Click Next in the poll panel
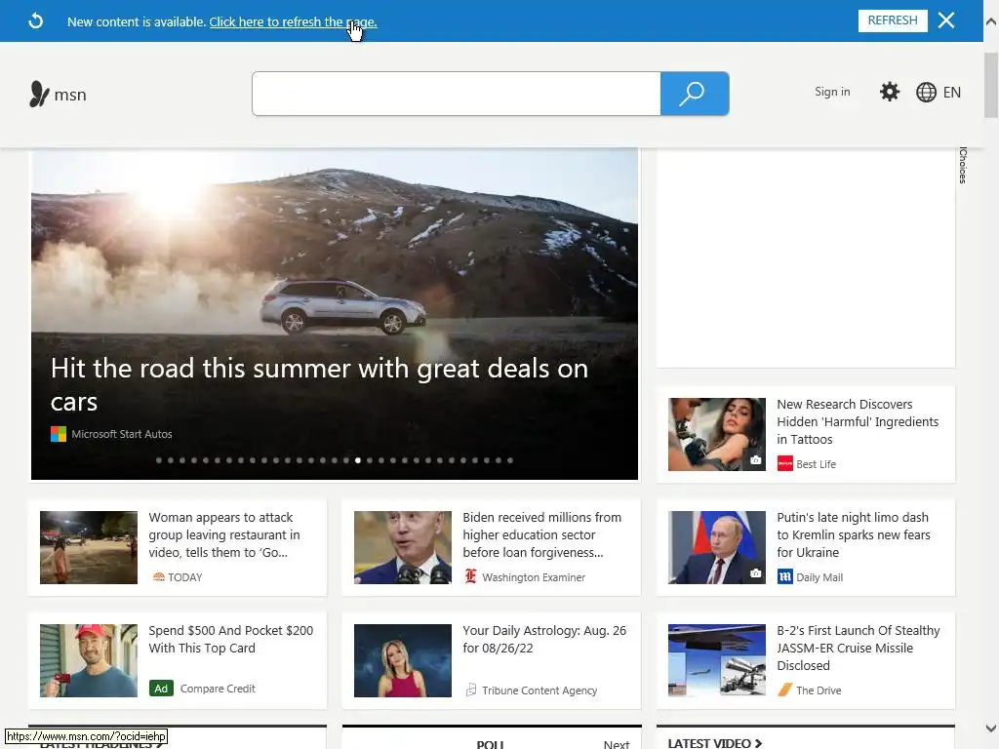The image size is (999, 749). (x=617, y=744)
